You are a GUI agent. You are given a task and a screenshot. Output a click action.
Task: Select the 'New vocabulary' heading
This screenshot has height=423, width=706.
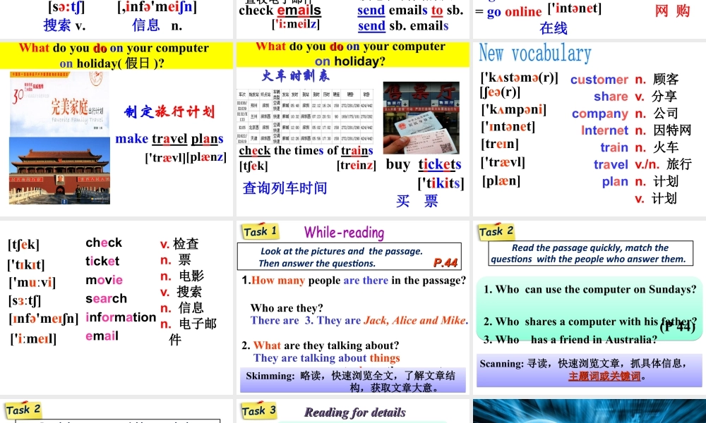click(534, 53)
